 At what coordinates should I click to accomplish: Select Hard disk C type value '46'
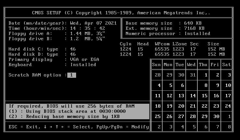73,49
